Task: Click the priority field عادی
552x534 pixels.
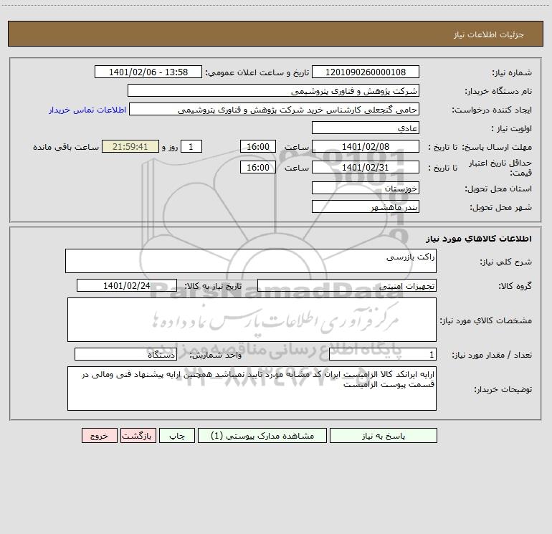Action: 366,128
